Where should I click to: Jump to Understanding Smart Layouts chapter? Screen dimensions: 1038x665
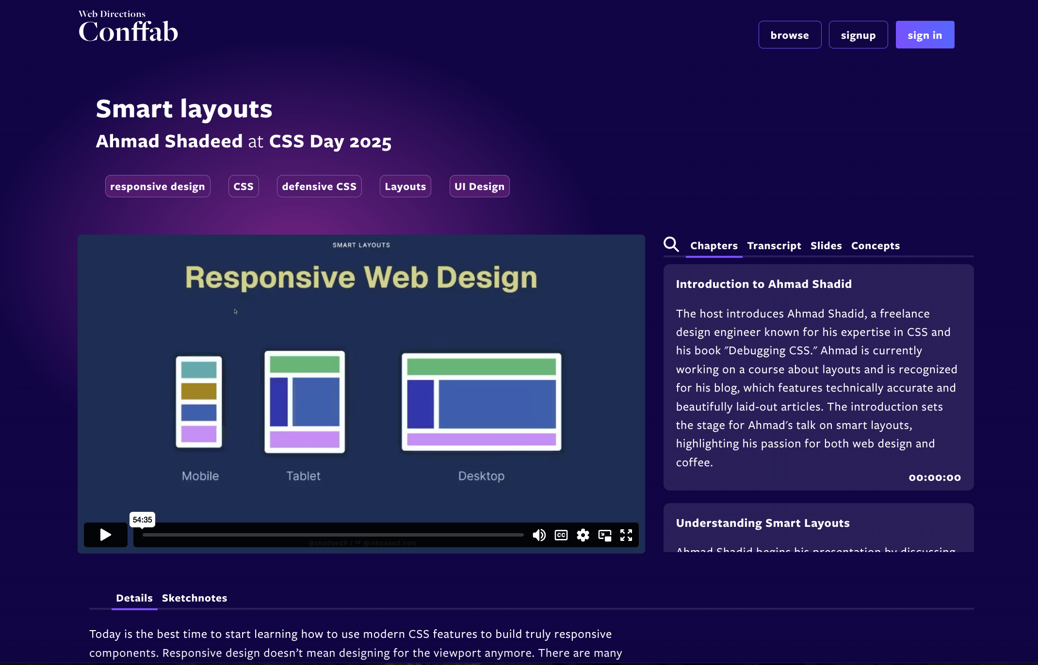point(762,523)
